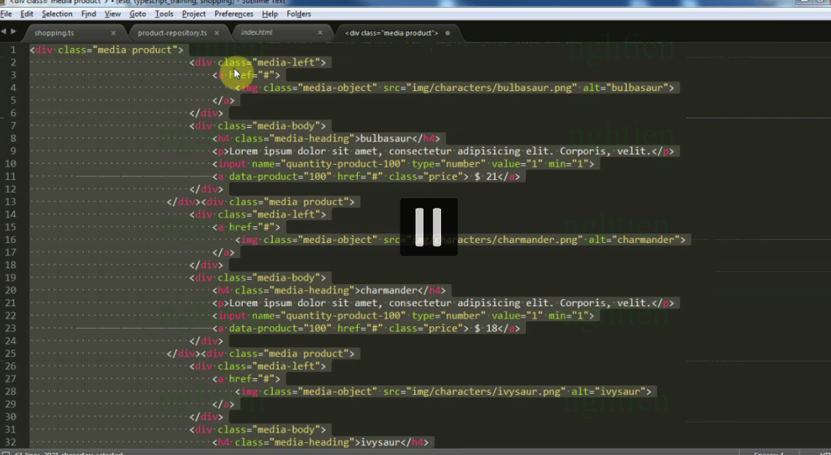Click the unsaved dot on the media product tab

coord(448,33)
